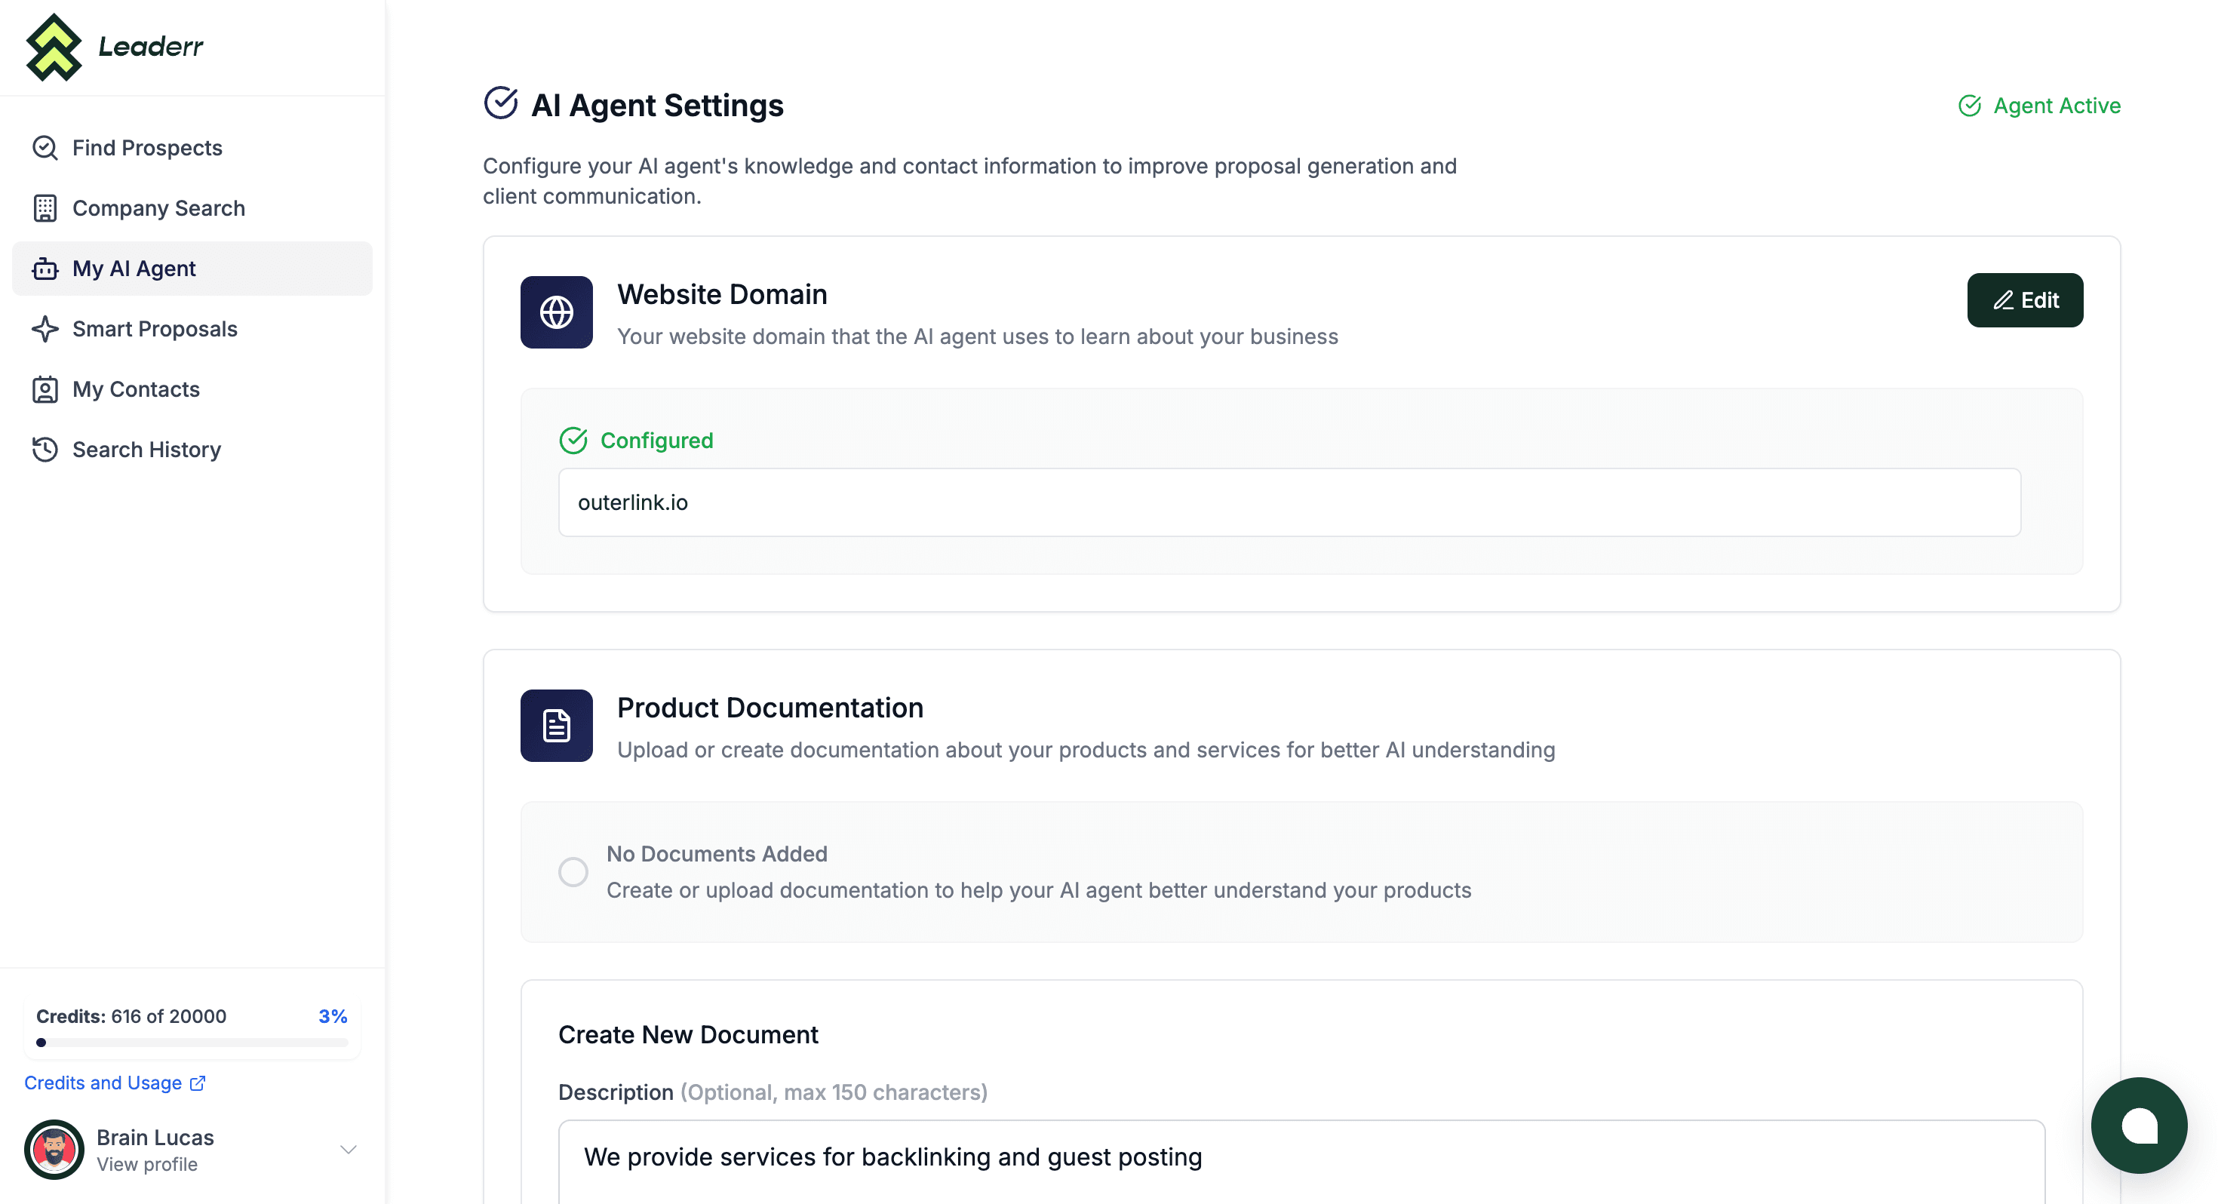Select the No Documents Added radio circle

point(573,871)
